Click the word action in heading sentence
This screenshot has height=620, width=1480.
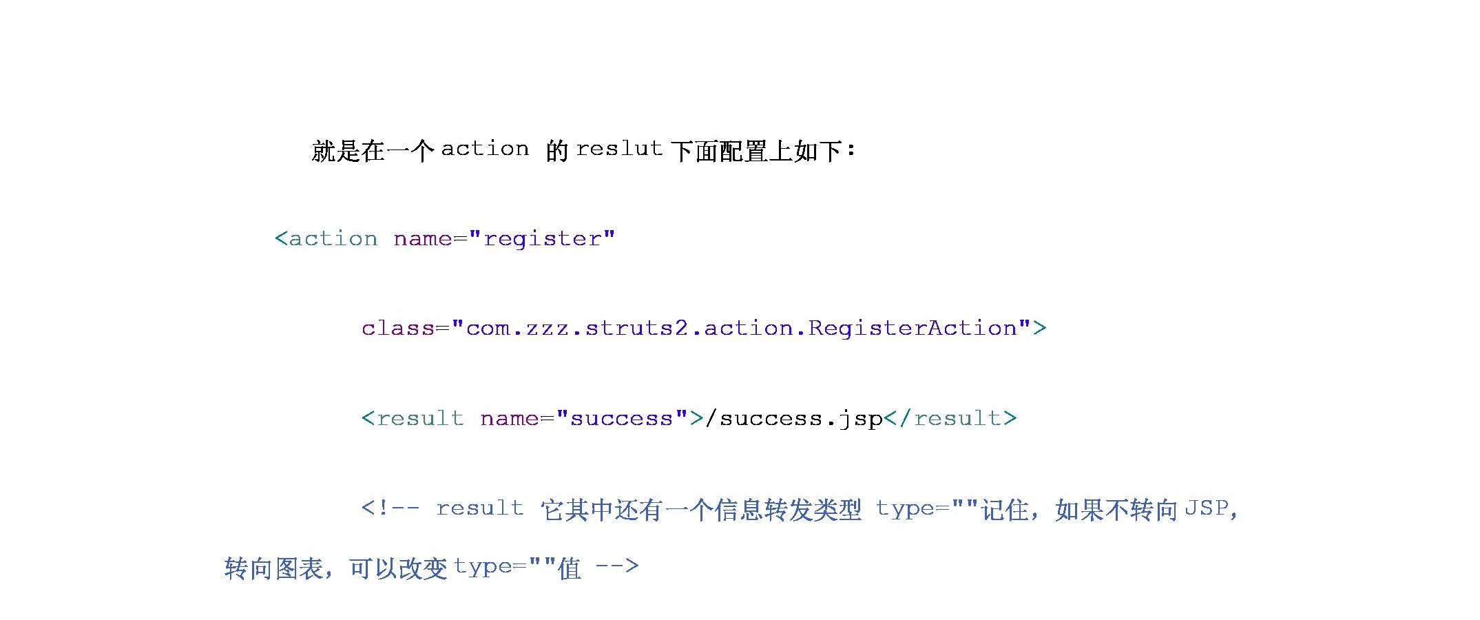(x=485, y=148)
